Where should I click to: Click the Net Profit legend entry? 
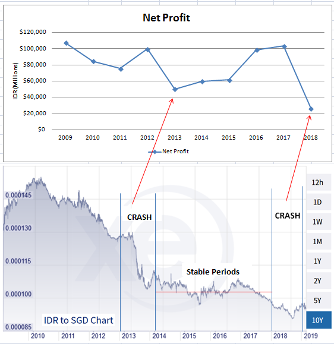[168, 152]
